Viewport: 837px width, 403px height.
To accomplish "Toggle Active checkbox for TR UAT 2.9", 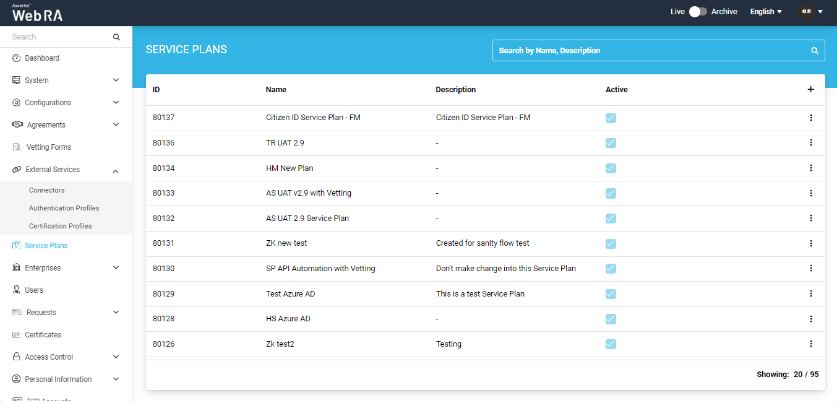I will pyautogui.click(x=611, y=143).
